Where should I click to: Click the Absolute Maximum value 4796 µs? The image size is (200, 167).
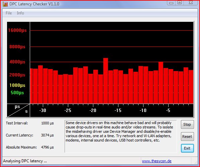point(47,147)
